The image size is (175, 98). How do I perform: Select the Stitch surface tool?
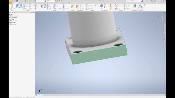(112, 5)
